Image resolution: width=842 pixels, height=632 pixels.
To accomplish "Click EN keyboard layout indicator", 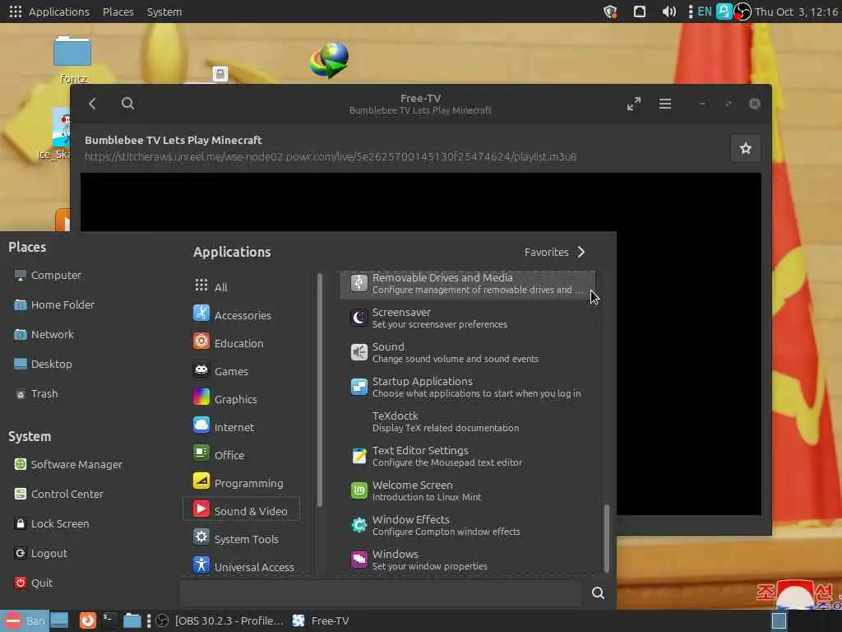I will tap(704, 12).
